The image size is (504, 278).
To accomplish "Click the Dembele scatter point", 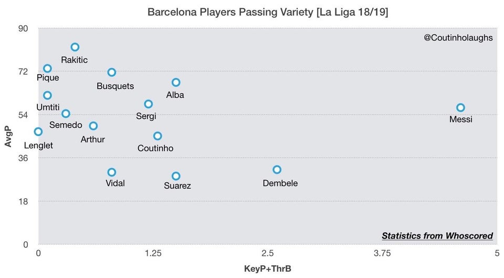I will coord(277,170).
